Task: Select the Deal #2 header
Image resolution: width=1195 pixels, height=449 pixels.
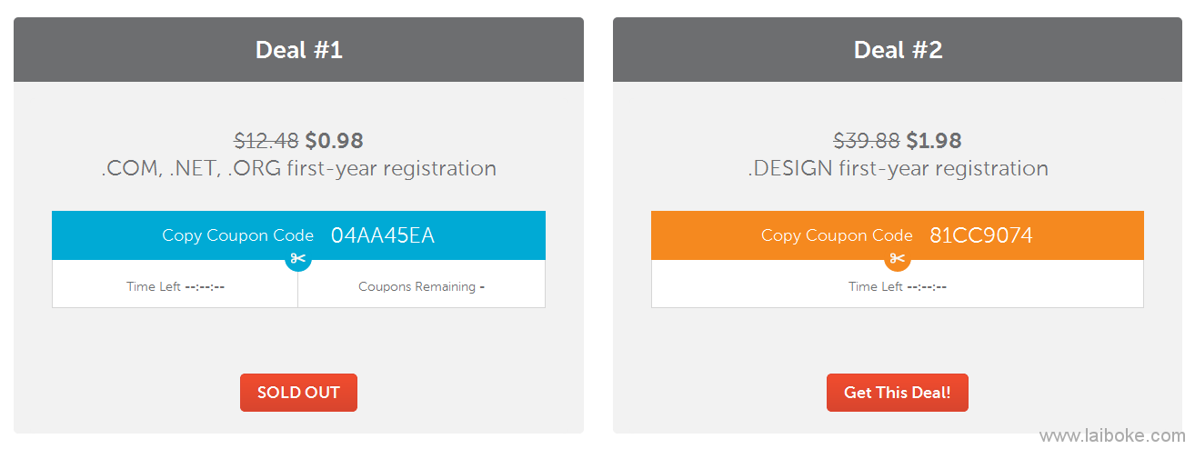Action: point(898,50)
